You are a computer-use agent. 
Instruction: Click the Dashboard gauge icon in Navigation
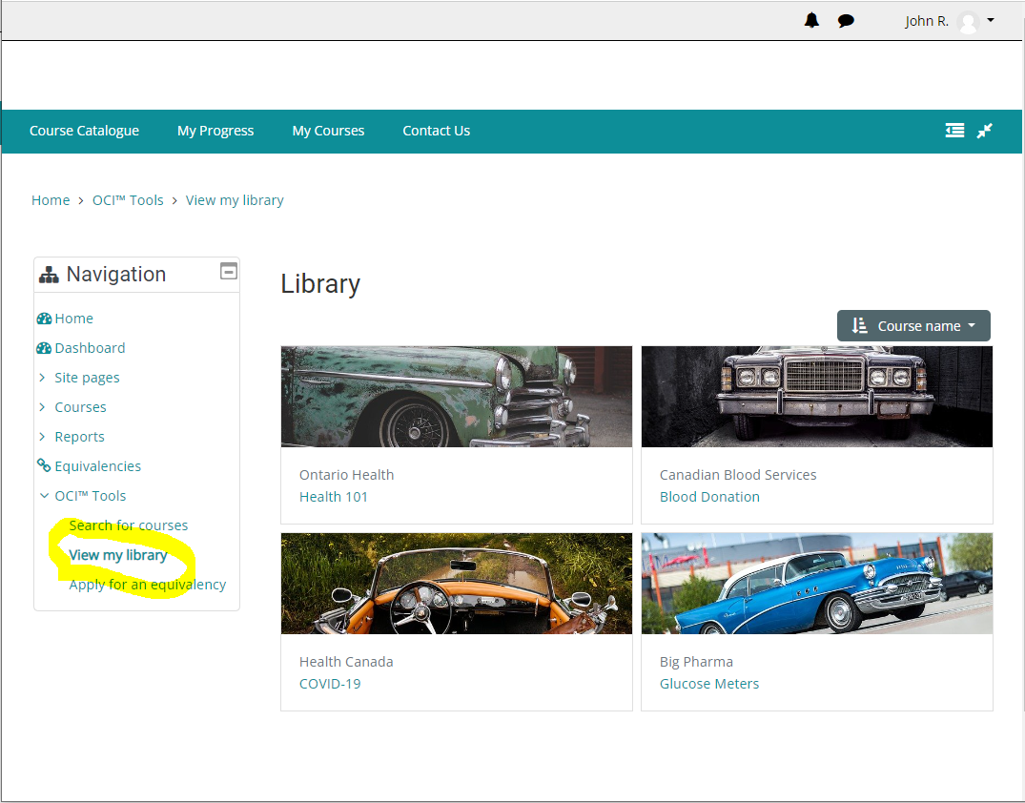click(44, 348)
